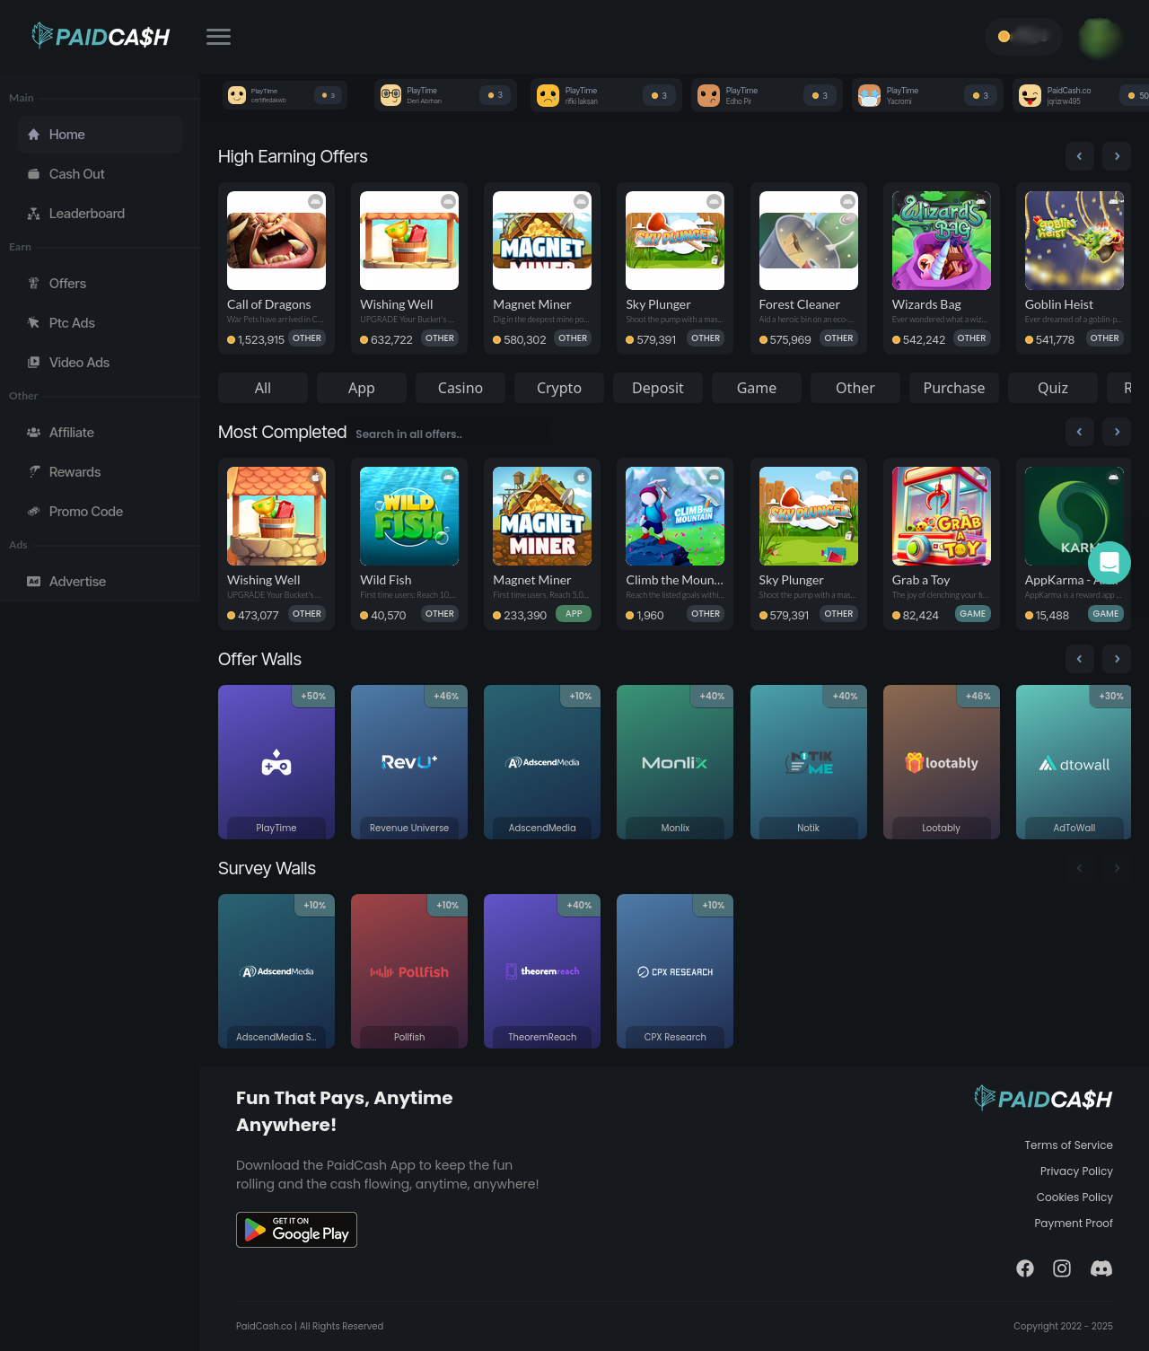
Task: Open the Facebook icon in footer
Action: pyautogui.click(x=1025, y=1268)
